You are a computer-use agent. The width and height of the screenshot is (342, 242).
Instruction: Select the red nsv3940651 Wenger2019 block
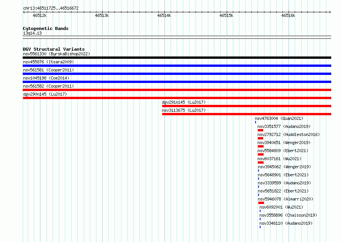coord(261,146)
